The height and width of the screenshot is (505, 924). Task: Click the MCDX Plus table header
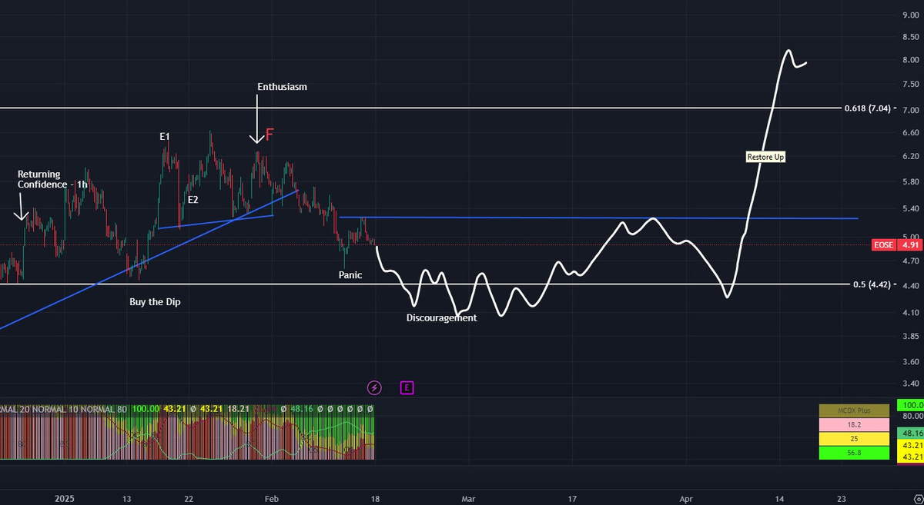pyautogui.click(x=853, y=411)
